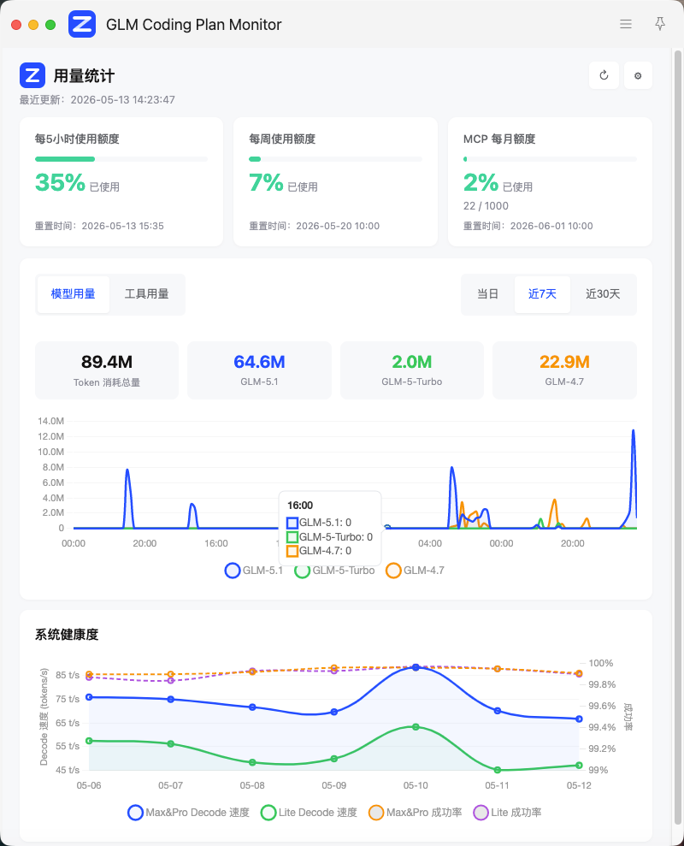The height and width of the screenshot is (846, 684).
Task: Click the refresh usage data icon
Action: (x=604, y=75)
